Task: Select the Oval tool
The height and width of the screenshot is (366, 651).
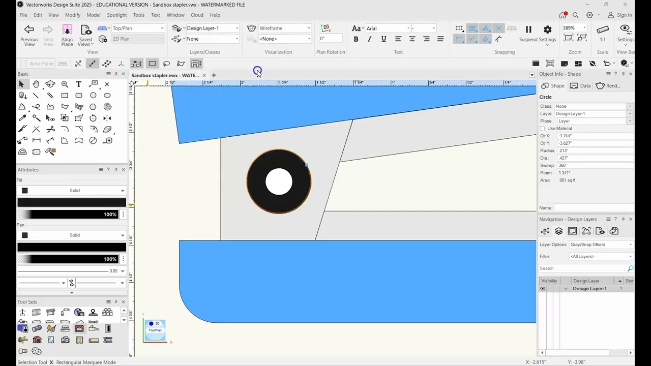Action: pos(107,96)
